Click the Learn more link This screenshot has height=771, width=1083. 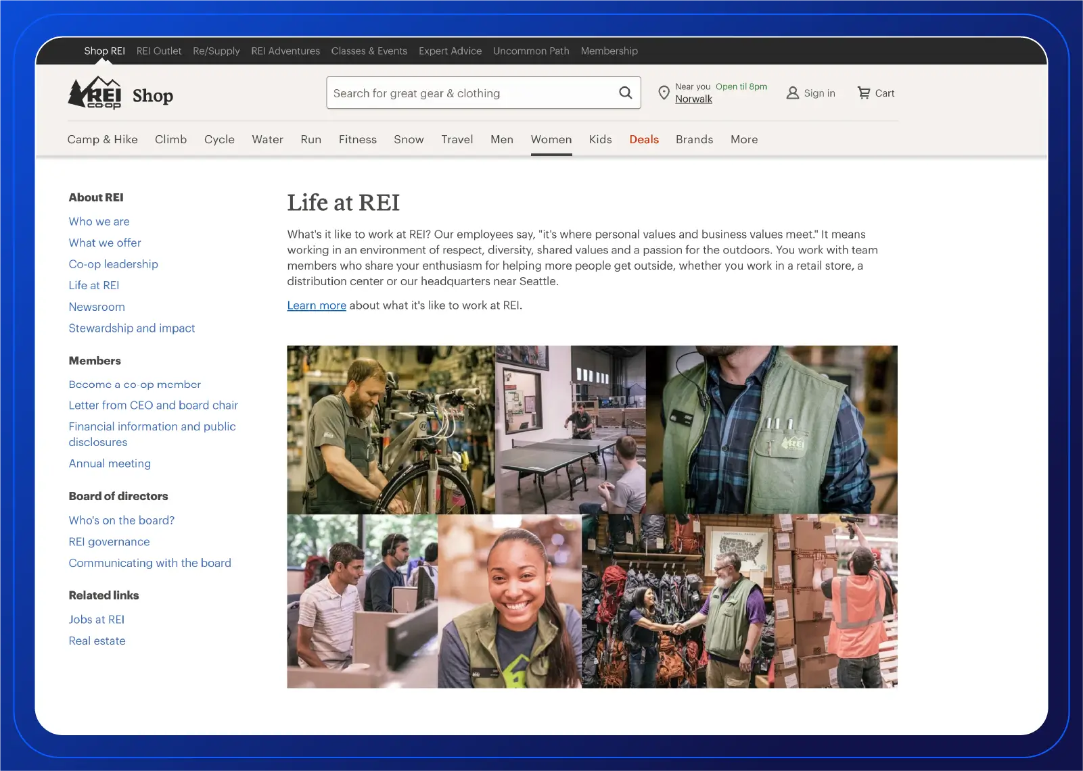tap(316, 305)
